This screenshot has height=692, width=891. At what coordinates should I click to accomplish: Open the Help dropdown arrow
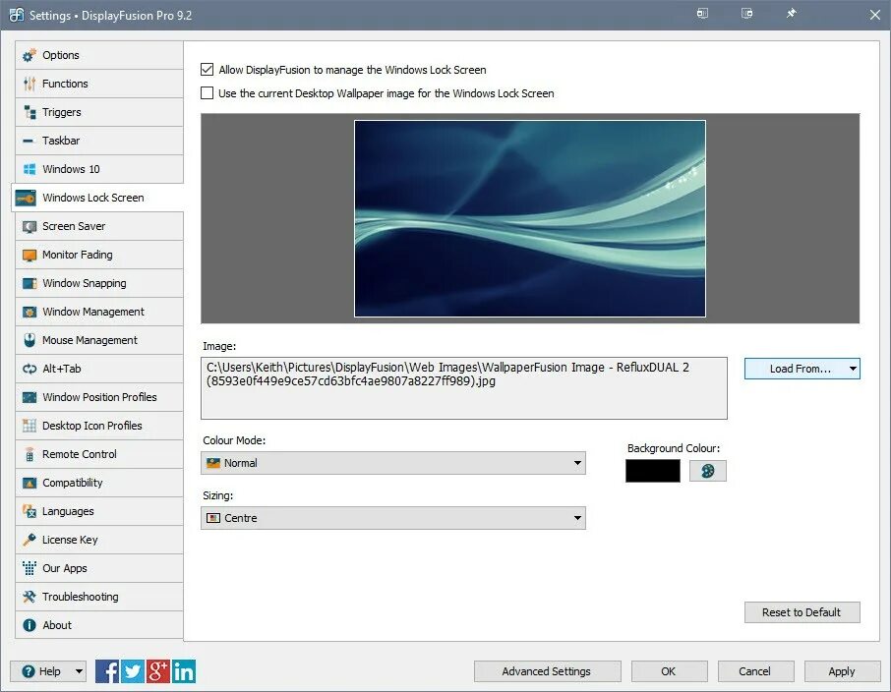coord(79,671)
